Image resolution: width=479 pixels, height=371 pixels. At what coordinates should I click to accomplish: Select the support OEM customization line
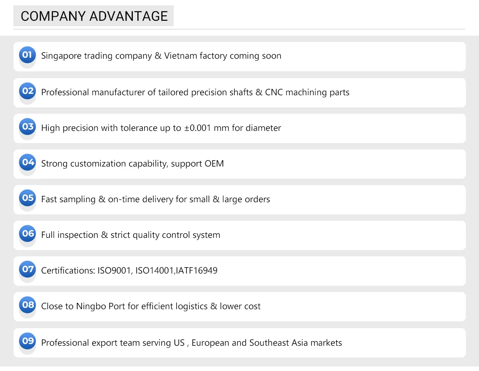click(x=132, y=163)
